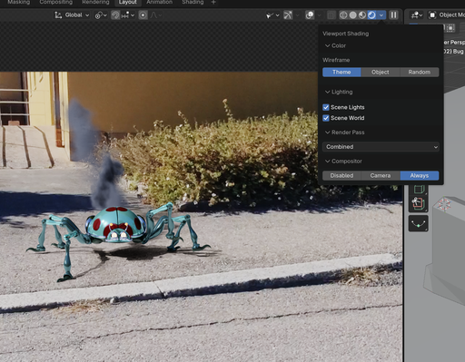This screenshot has width=465, height=362.
Task: Switch to rendered viewport shading
Action: pos(371,15)
